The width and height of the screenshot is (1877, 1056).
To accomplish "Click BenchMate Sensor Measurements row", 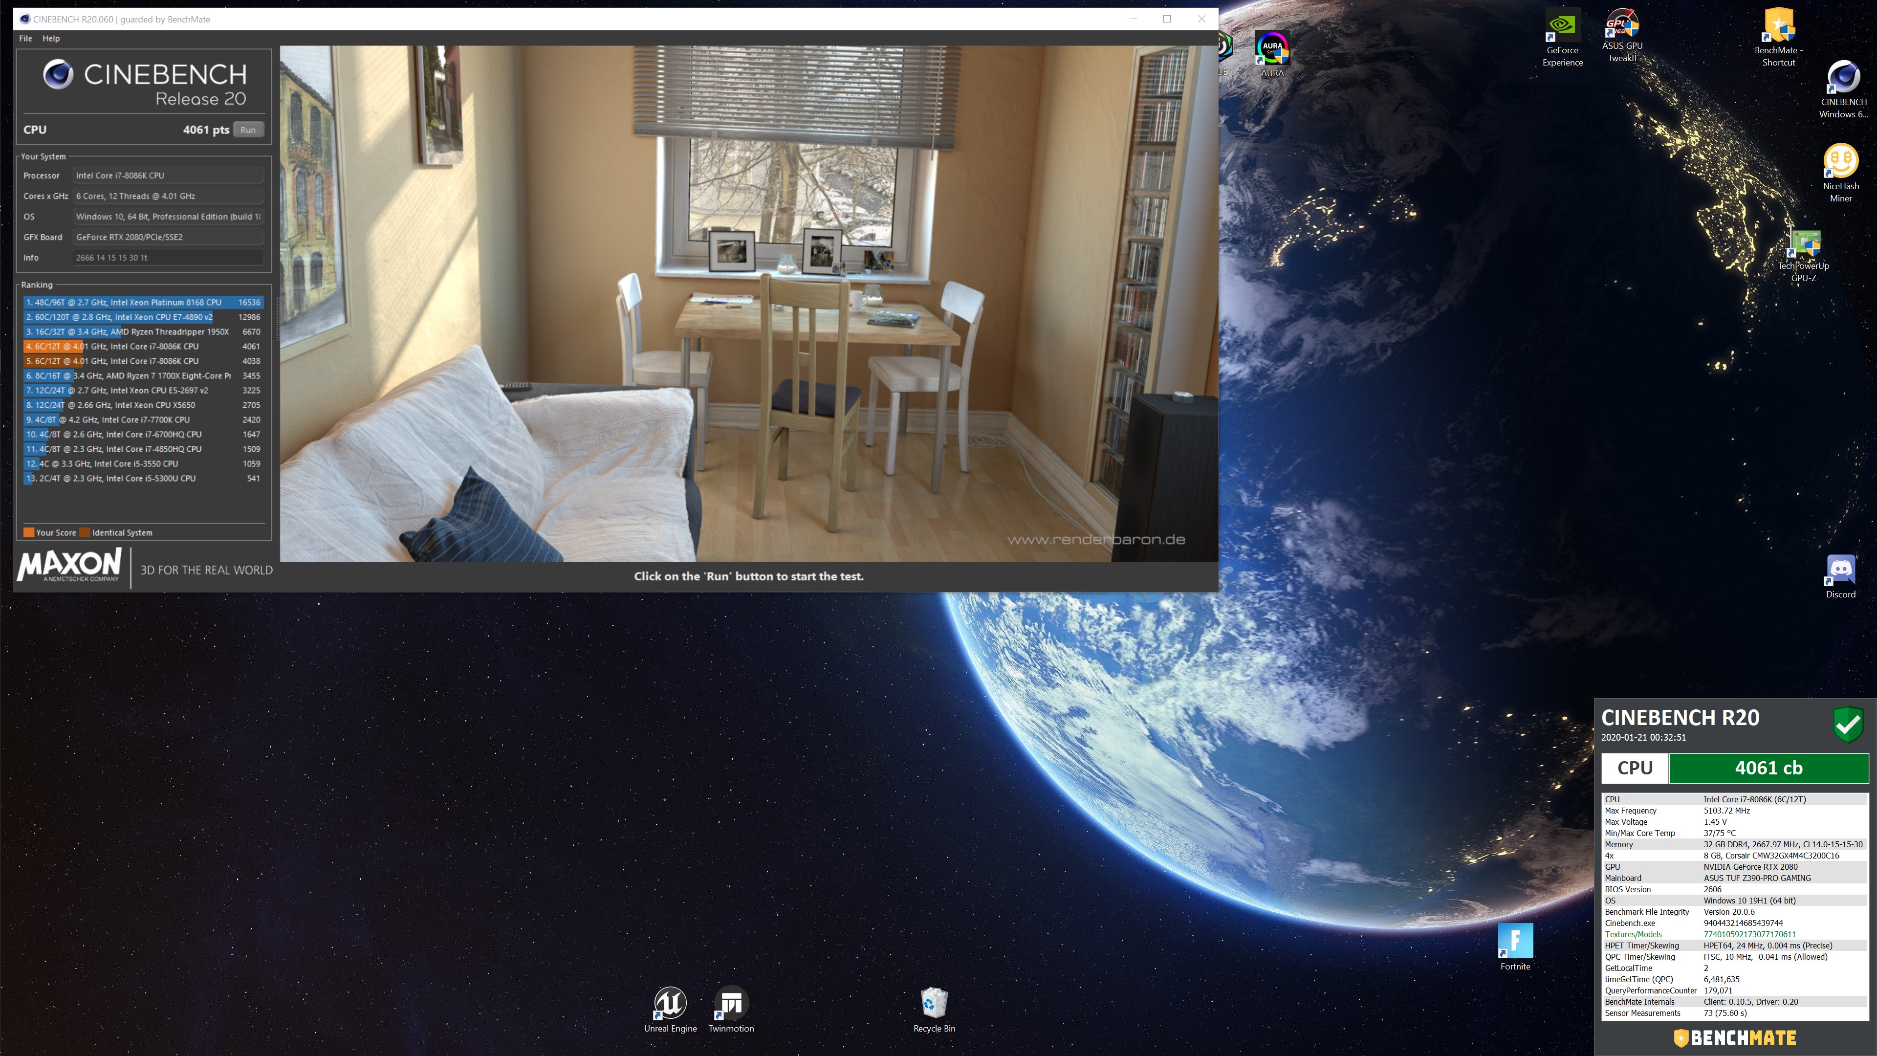I will pyautogui.click(x=1735, y=1013).
